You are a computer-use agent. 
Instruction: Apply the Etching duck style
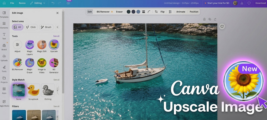click(x=48, y=90)
